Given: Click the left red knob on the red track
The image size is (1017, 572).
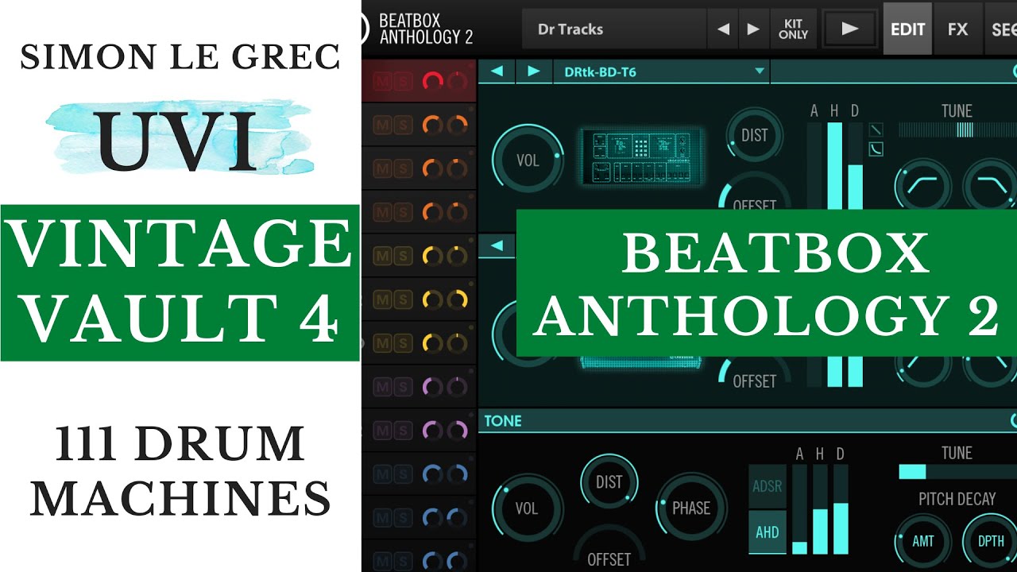Looking at the screenshot, I should pos(432,80).
